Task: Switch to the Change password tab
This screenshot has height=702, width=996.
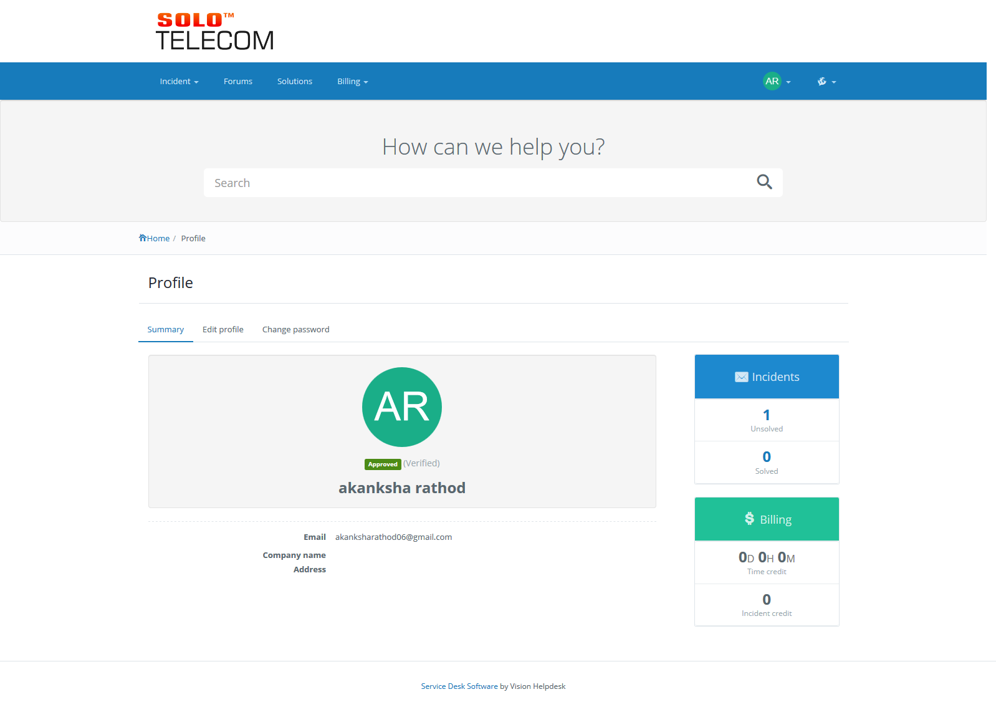Action: pos(295,329)
